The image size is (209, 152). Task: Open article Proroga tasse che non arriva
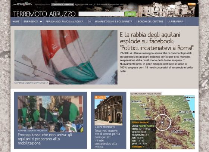click(45, 139)
